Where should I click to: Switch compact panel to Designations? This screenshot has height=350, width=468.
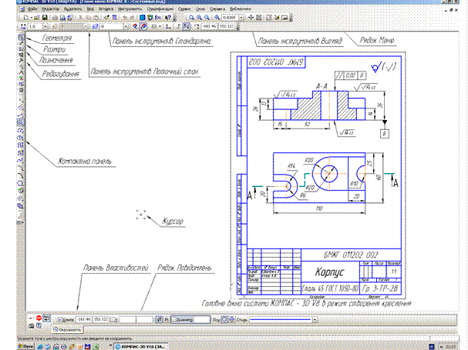[21, 49]
